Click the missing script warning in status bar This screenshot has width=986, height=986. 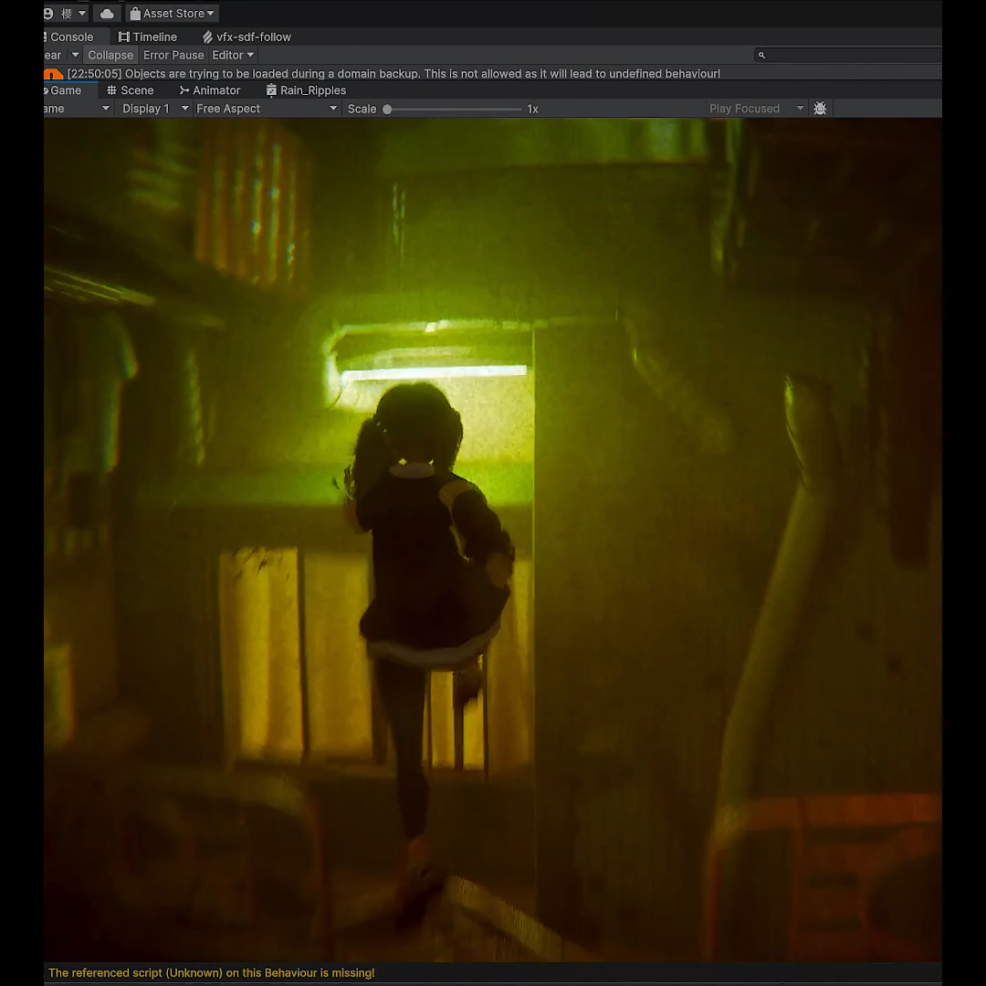(x=211, y=973)
